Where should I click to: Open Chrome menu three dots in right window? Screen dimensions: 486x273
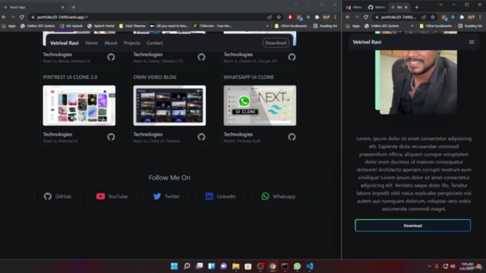click(480, 17)
